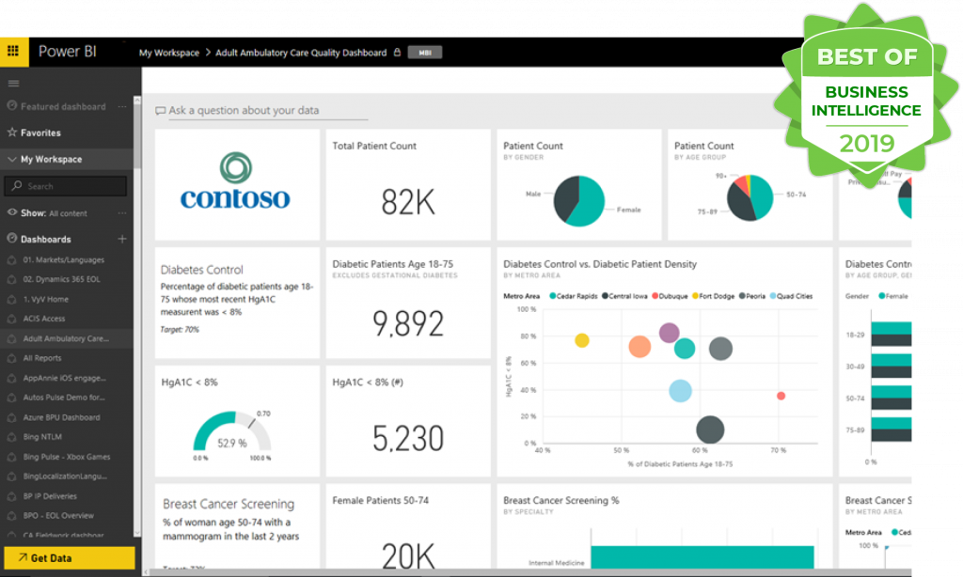Open the Breast Cancer Screening description tile
Screen dimensions: 963x577
click(x=237, y=526)
